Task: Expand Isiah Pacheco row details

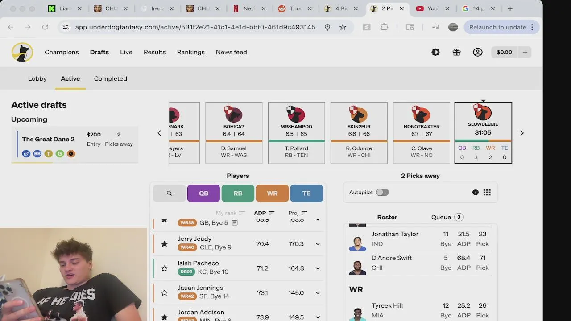Action: pyautogui.click(x=318, y=268)
